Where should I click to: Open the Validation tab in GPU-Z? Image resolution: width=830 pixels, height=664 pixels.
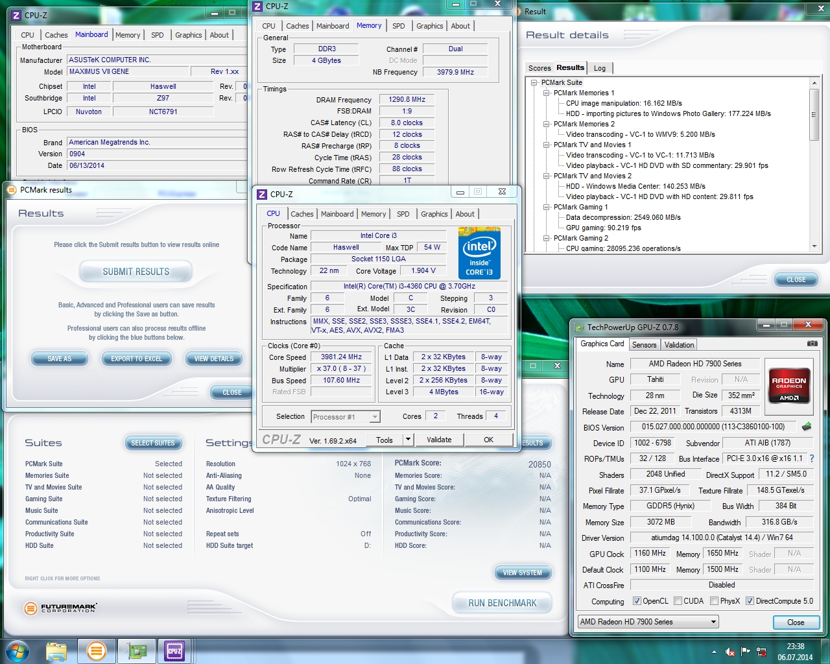click(x=679, y=345)
